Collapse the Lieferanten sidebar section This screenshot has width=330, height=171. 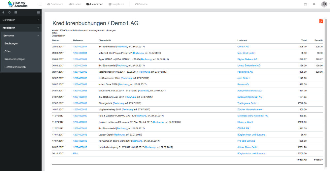[20, 20]
